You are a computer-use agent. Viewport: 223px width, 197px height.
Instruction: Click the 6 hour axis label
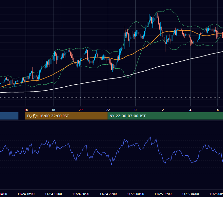pyautogui.click(x=218, y=110)
